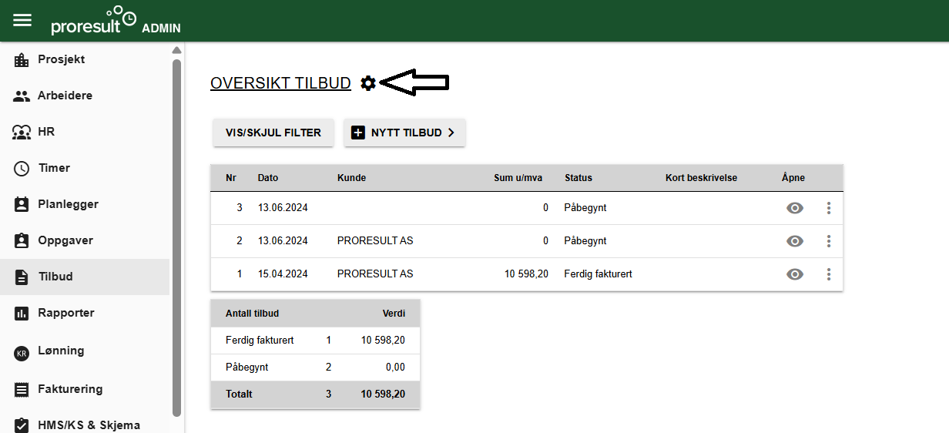
Task: Sort by the Dato column header
Action: [268, 178]
